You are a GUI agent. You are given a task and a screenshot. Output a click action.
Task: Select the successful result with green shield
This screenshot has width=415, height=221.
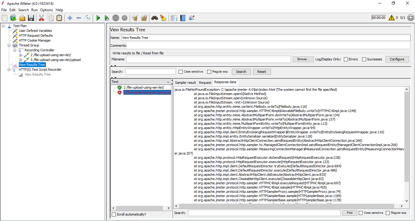pyautogui.click(x=141, y=87)
